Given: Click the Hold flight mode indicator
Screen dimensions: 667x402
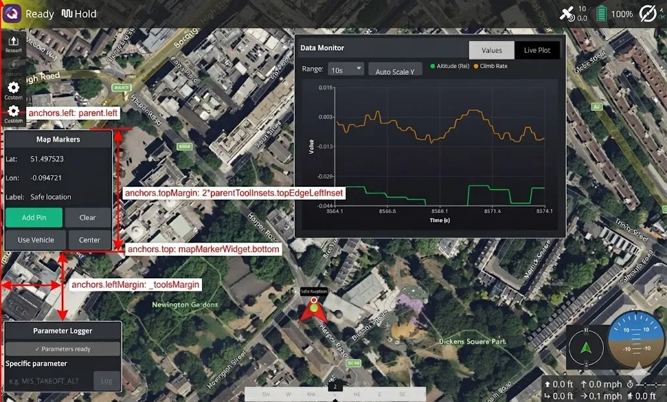Looking at the screenshot, I should (79, 14).
